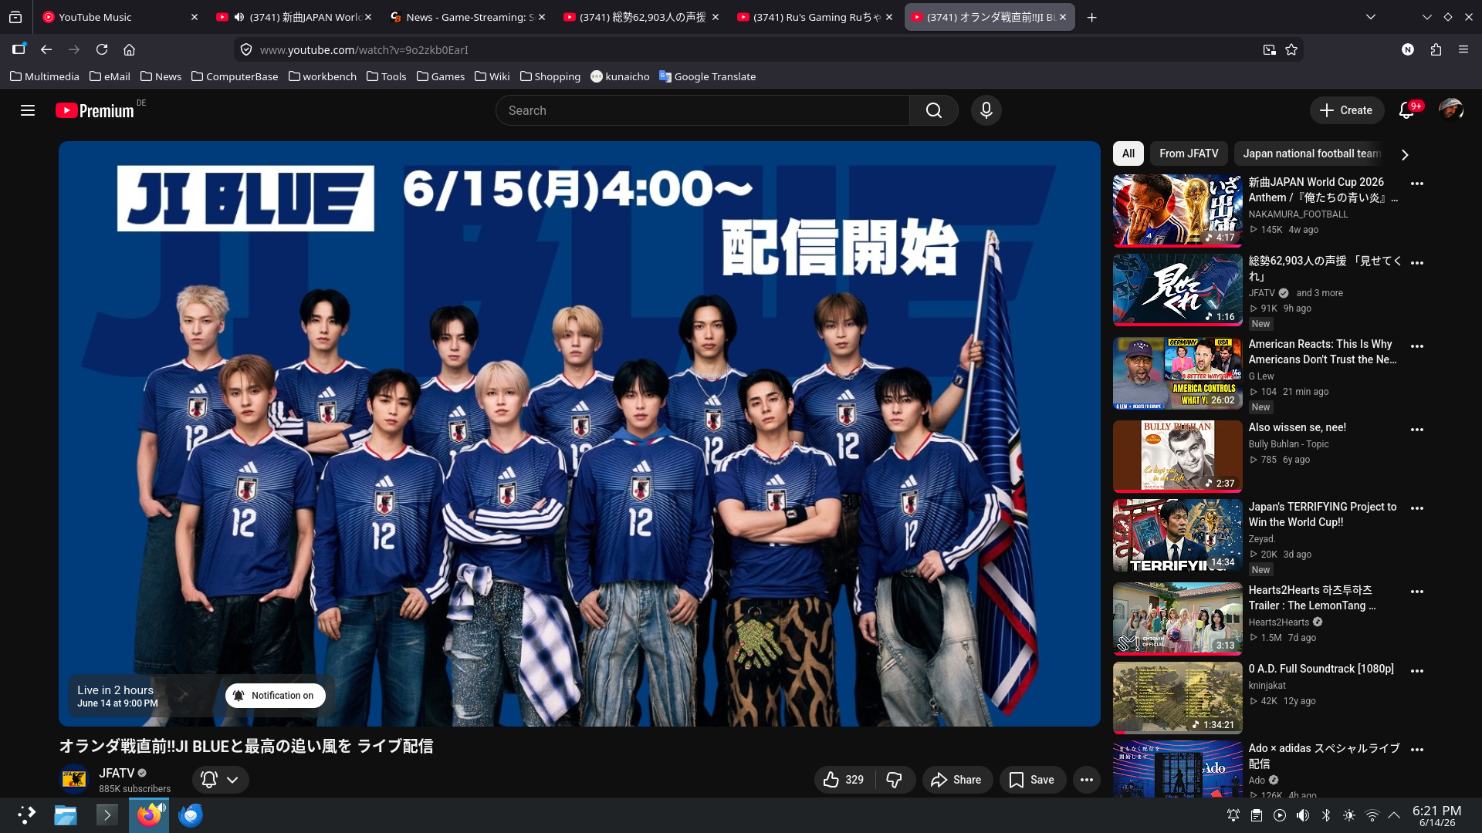Open the kunaicho bookmark
Screen dimensions: 1482x833
point(620,76)
